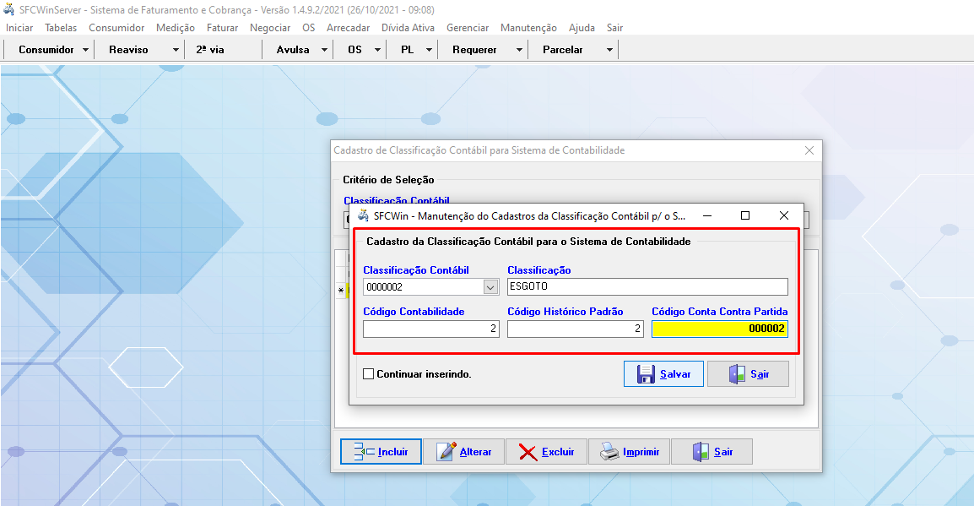
Task: Click the yellow Código Conta Contra Partida field
Action: (x=719, y=329)
